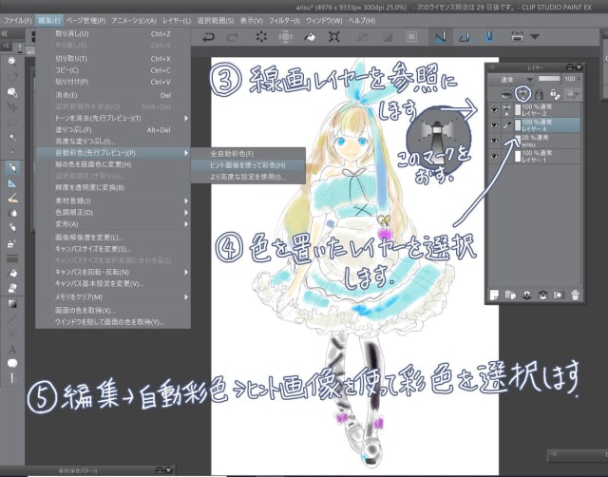Select the Fill bucket tool in toolbox
Image resolution: width=608 pixels, height=477 pixels.
12,274
